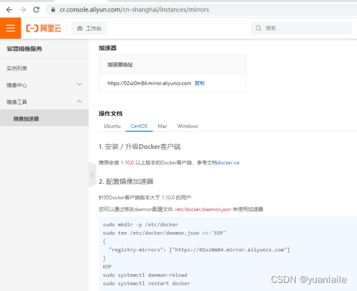Viewport: 357px width, 291px height.
Task: Click the sudo systemctl restart docker line
Action: (147, 284)
